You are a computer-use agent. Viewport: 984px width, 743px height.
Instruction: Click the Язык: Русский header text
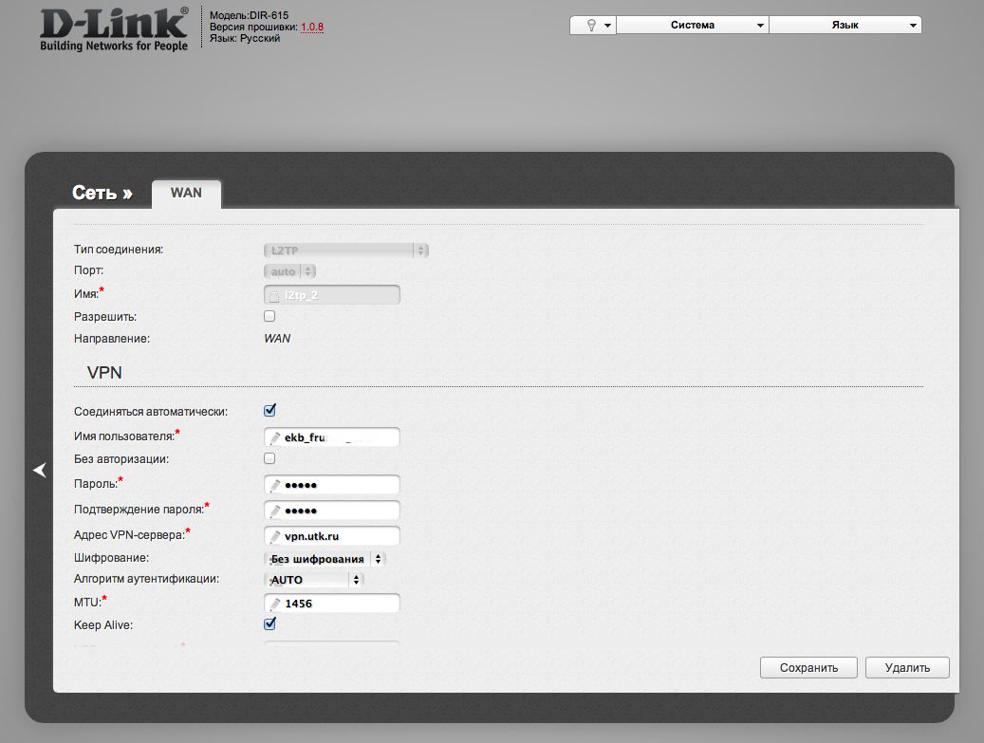(x=245, y=38)
